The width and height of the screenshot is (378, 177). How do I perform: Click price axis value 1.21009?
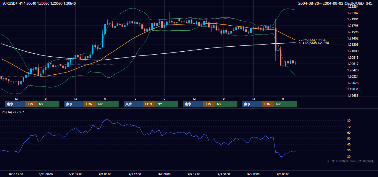coord(353,51)
